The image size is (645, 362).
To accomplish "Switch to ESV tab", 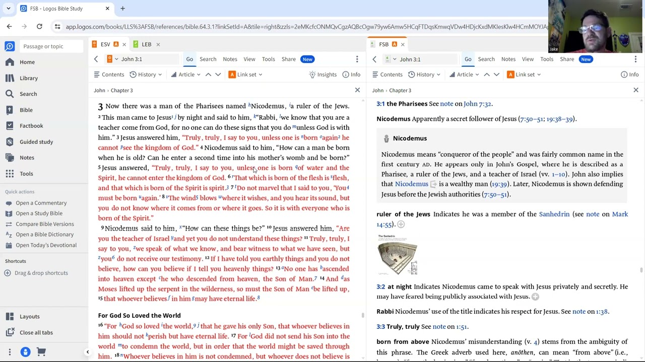I will point(105,44).
